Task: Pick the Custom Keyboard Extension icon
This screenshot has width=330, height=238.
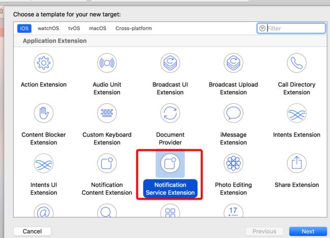Action: (x=107, y=113)
